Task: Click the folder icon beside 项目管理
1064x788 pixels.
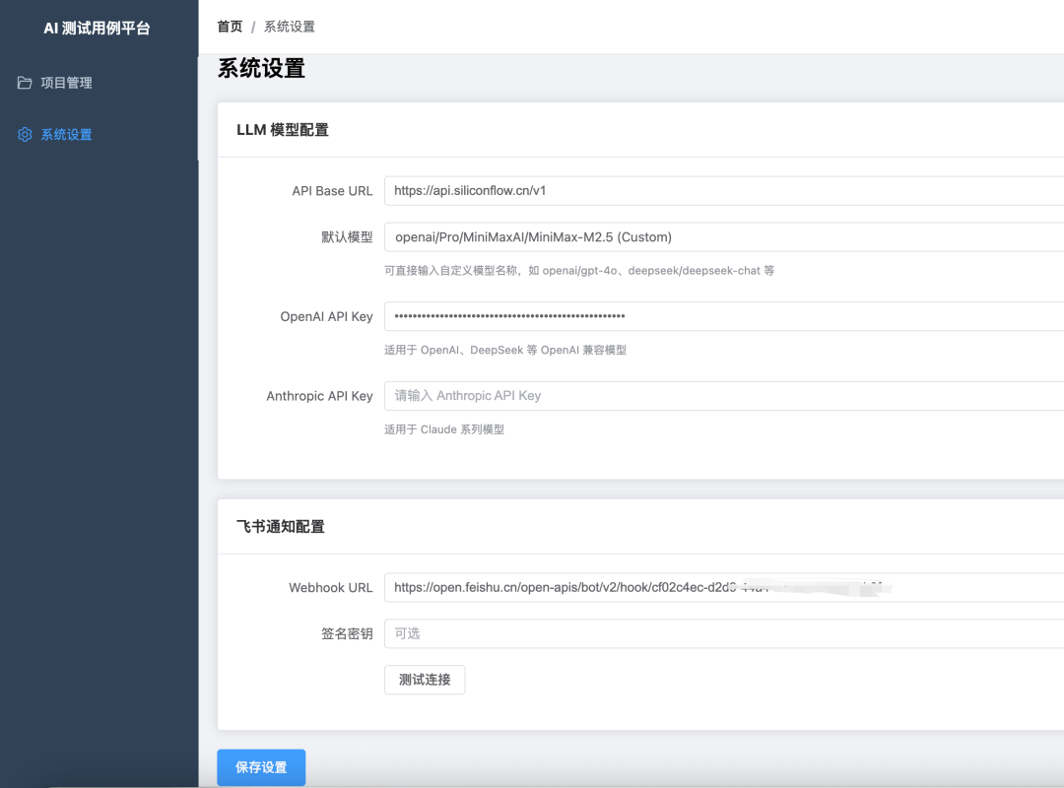Action: click(x=24, y=83)
